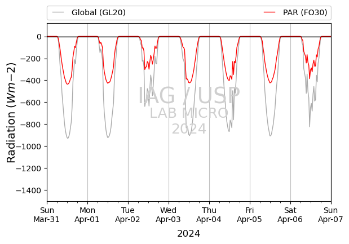Click the Global (GL20) legend label
Screen dimensions: 349x244
tap(98, 12)
